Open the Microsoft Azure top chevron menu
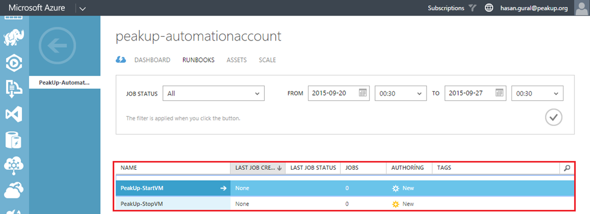Viewport: 590px width, 214px height. [83, 8]
